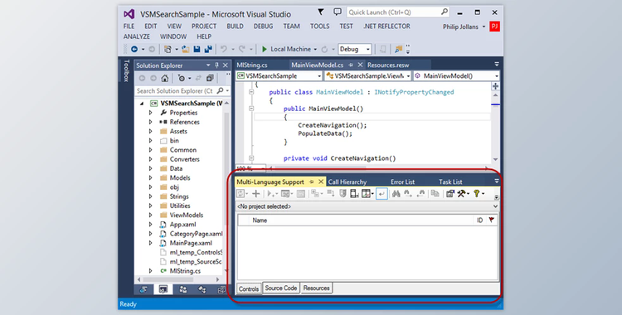Select Converters folder in Solution Explorer

point(184,159)
